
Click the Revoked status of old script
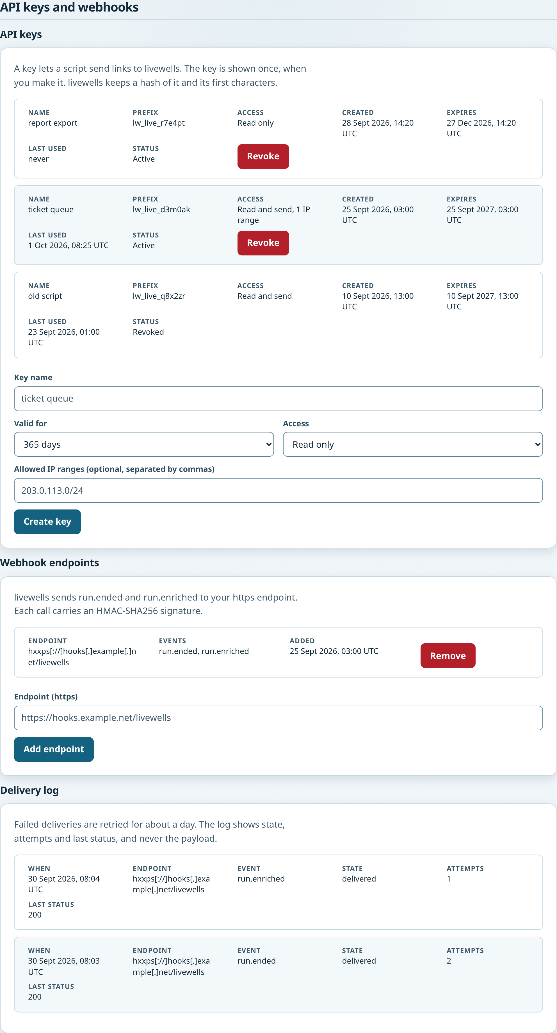tap(148, 332)
